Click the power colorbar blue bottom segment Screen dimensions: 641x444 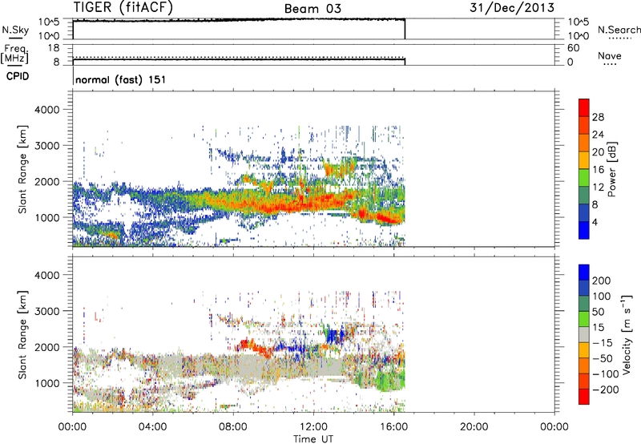(584, 230)
